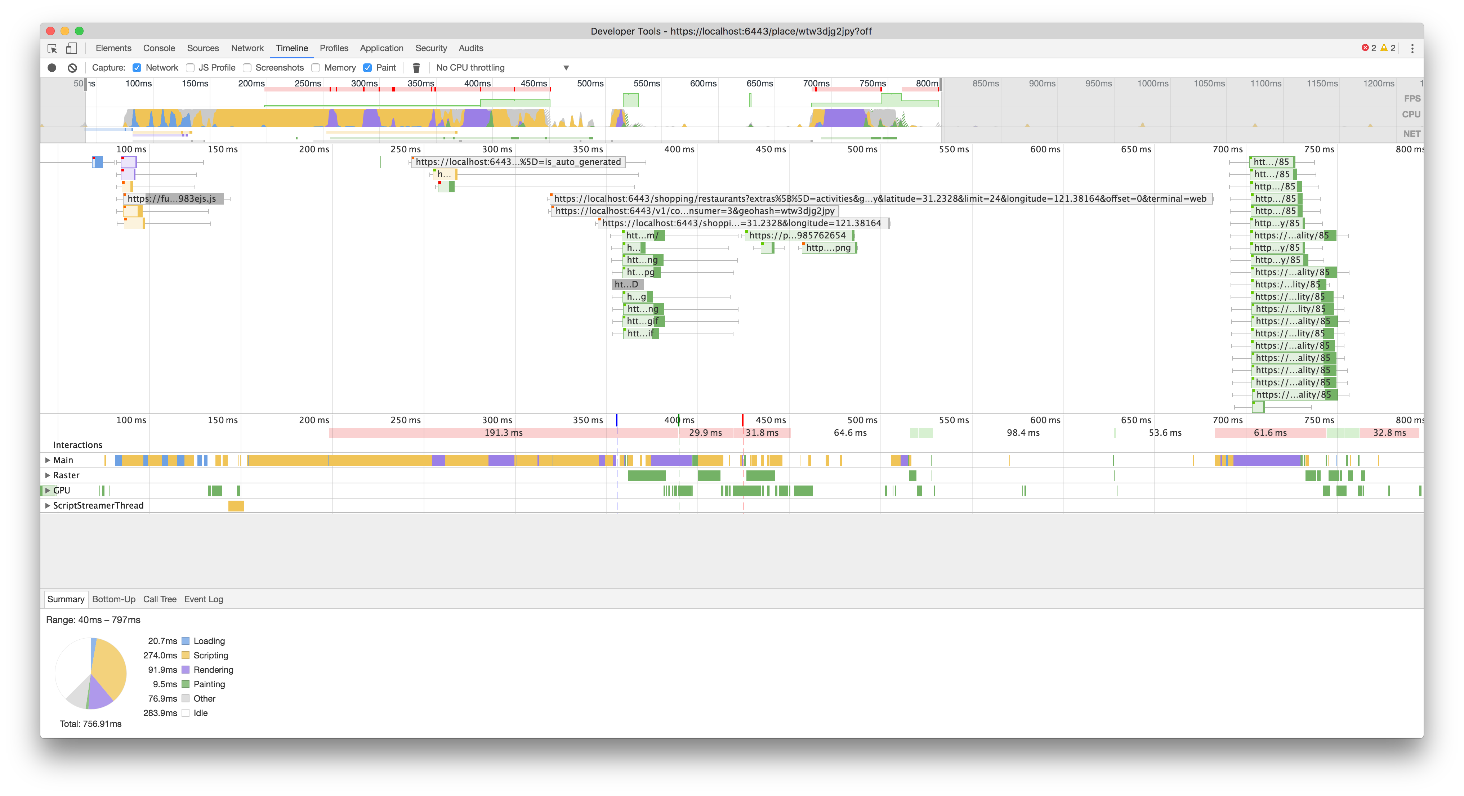Toggle the device toolbar icon
The image size is (1464, 796).
72,48
